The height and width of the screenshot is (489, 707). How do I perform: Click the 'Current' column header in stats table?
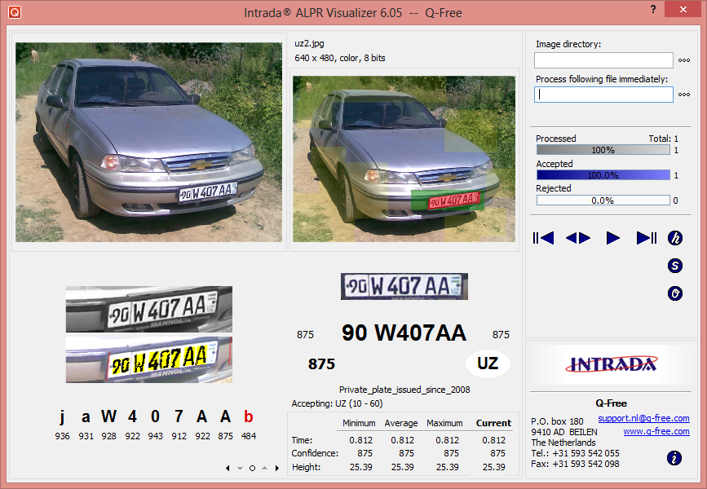pos(493,423)
